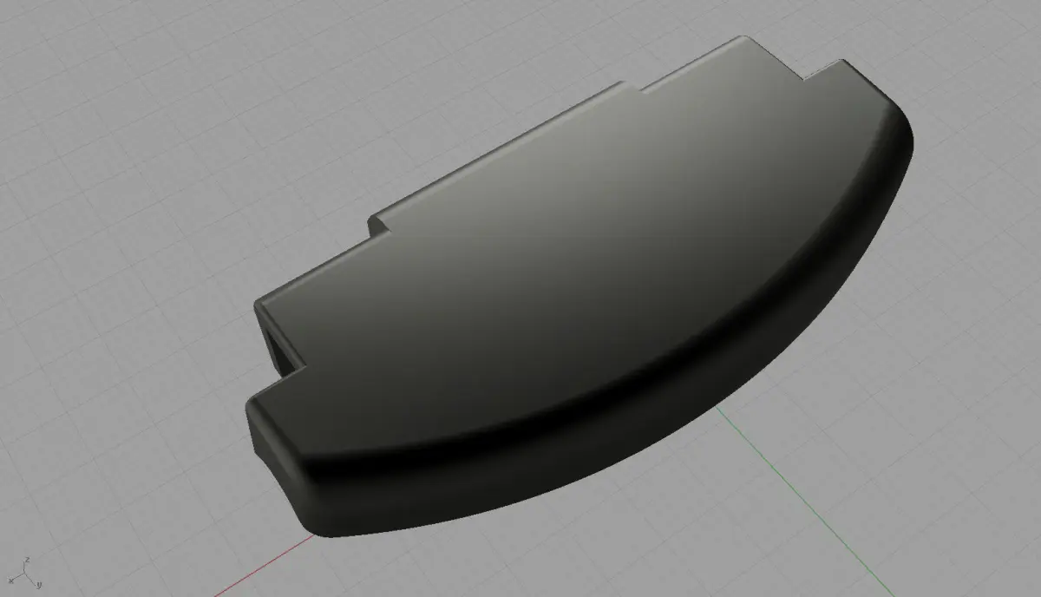1041x597 pixels.
Task: Click the x-y-z axis orientation gizmo
Action: pyautogui.click(x=27, y=573)
